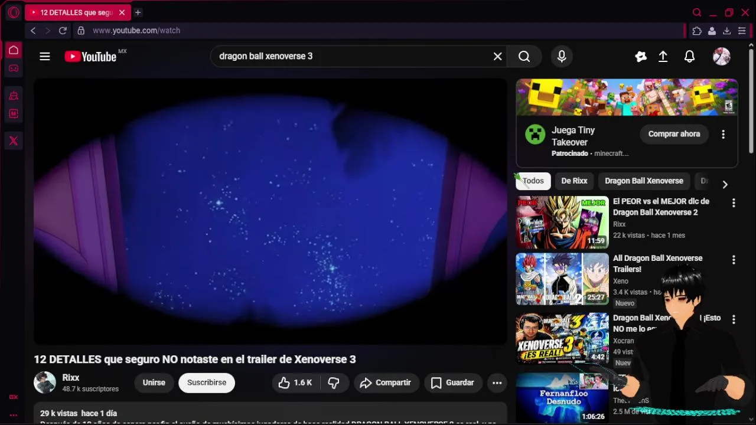Open sidebar three-dots setup at bottom
This screenshot has width=756, height=425.
coord(14,415)
